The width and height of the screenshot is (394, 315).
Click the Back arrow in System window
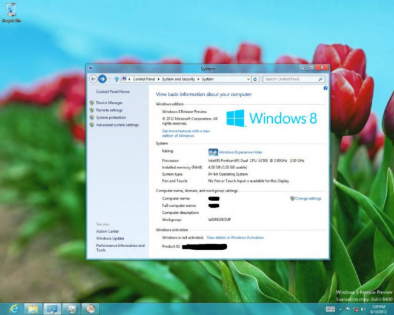[x=93, y=79]
